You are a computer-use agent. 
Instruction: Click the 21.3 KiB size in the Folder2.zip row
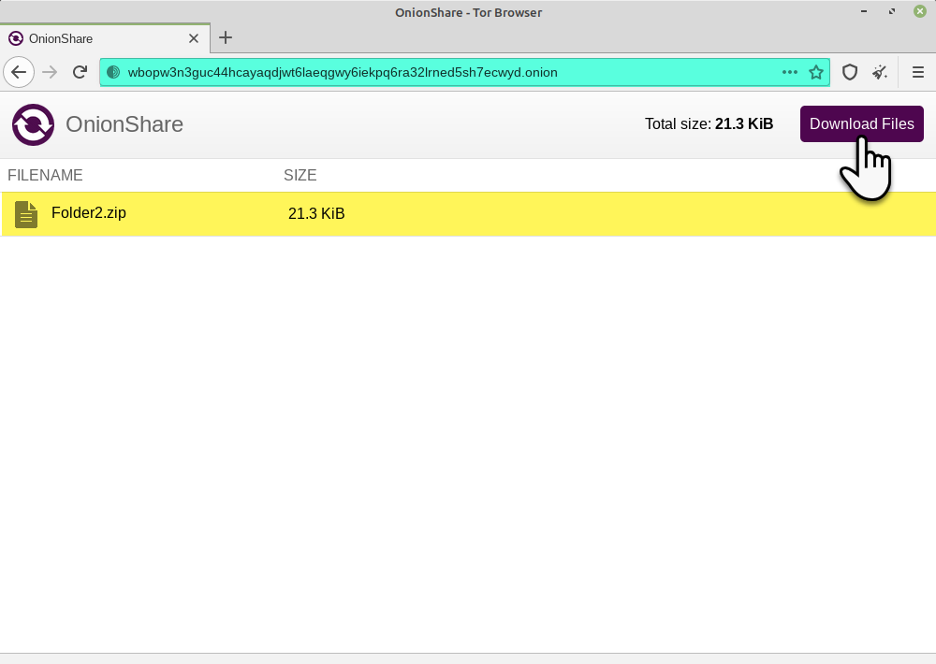[x=316, y=213]
